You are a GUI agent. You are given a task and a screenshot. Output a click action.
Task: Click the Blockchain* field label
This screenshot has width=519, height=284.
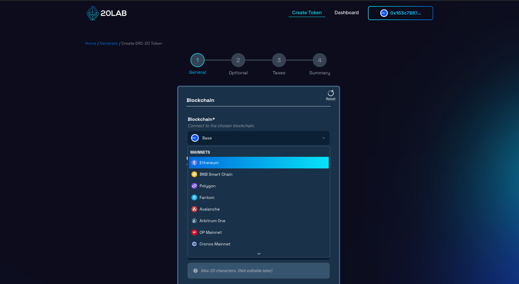click(201, 119)
